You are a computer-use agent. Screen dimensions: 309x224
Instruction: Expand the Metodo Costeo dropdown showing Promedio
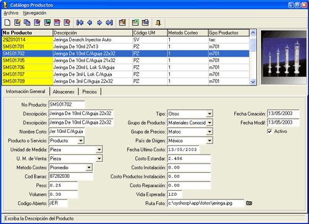tap(89, 167)
